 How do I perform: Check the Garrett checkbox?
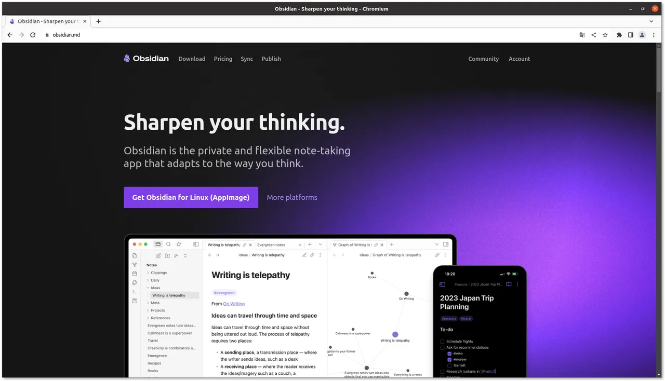click(449, 365)
